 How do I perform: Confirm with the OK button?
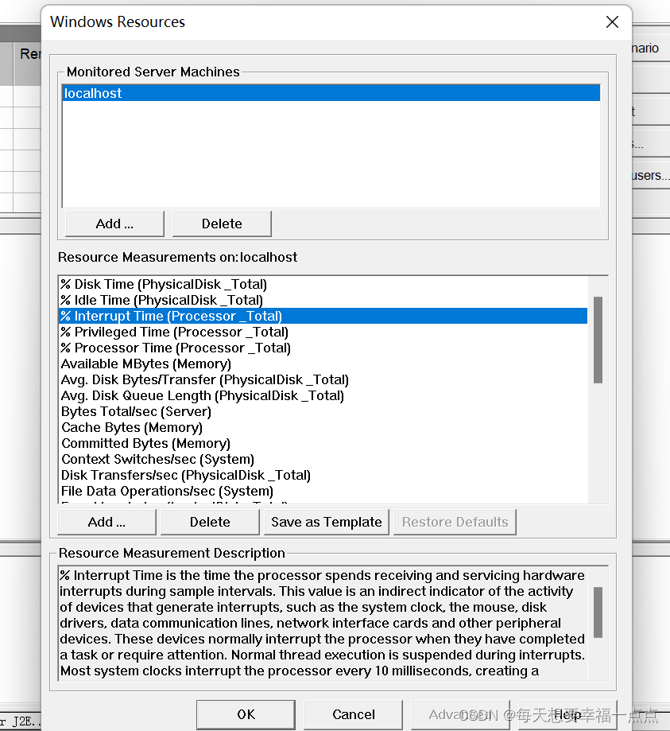click(x=246, y=714)
